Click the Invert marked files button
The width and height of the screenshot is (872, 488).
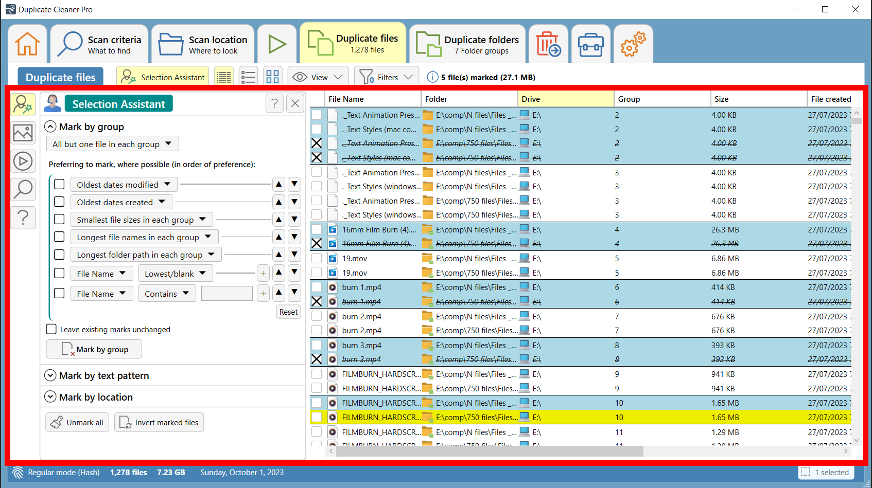point(159,422)
